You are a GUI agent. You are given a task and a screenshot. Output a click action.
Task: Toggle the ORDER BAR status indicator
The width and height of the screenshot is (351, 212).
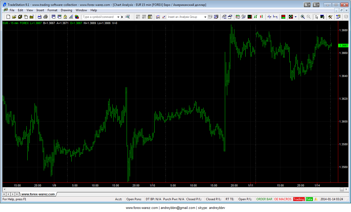point(264,199)
